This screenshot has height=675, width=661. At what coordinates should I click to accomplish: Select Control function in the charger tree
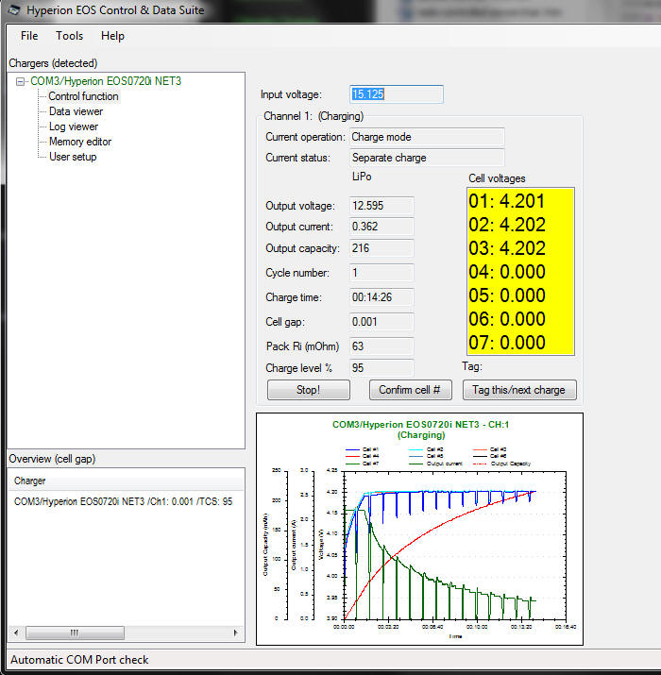tap(83, 96)
